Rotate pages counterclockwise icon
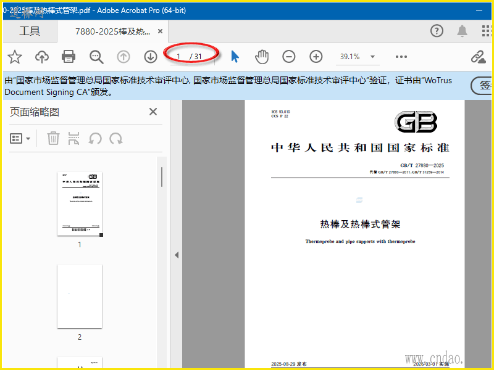494x370 pixels. (x=95, y=138)
